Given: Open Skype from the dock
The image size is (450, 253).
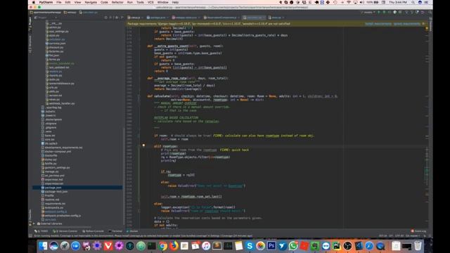Looking at the screenshot, I should coord(250,246).
